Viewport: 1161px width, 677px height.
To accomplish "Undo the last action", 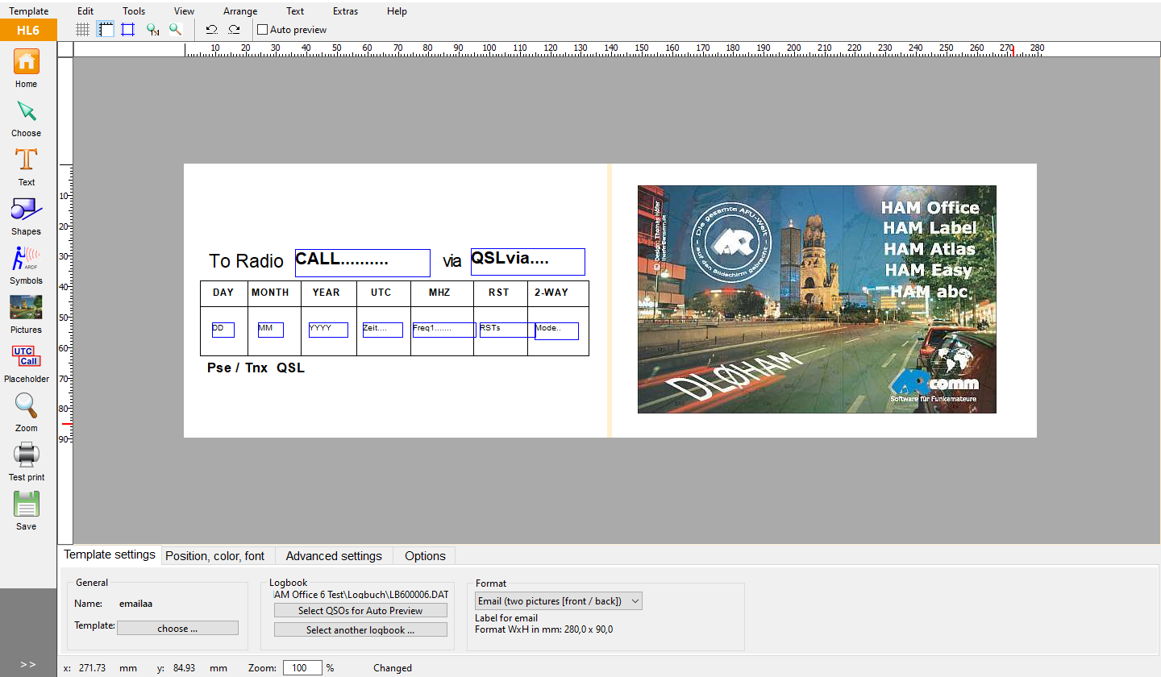I will coord(211,30).
